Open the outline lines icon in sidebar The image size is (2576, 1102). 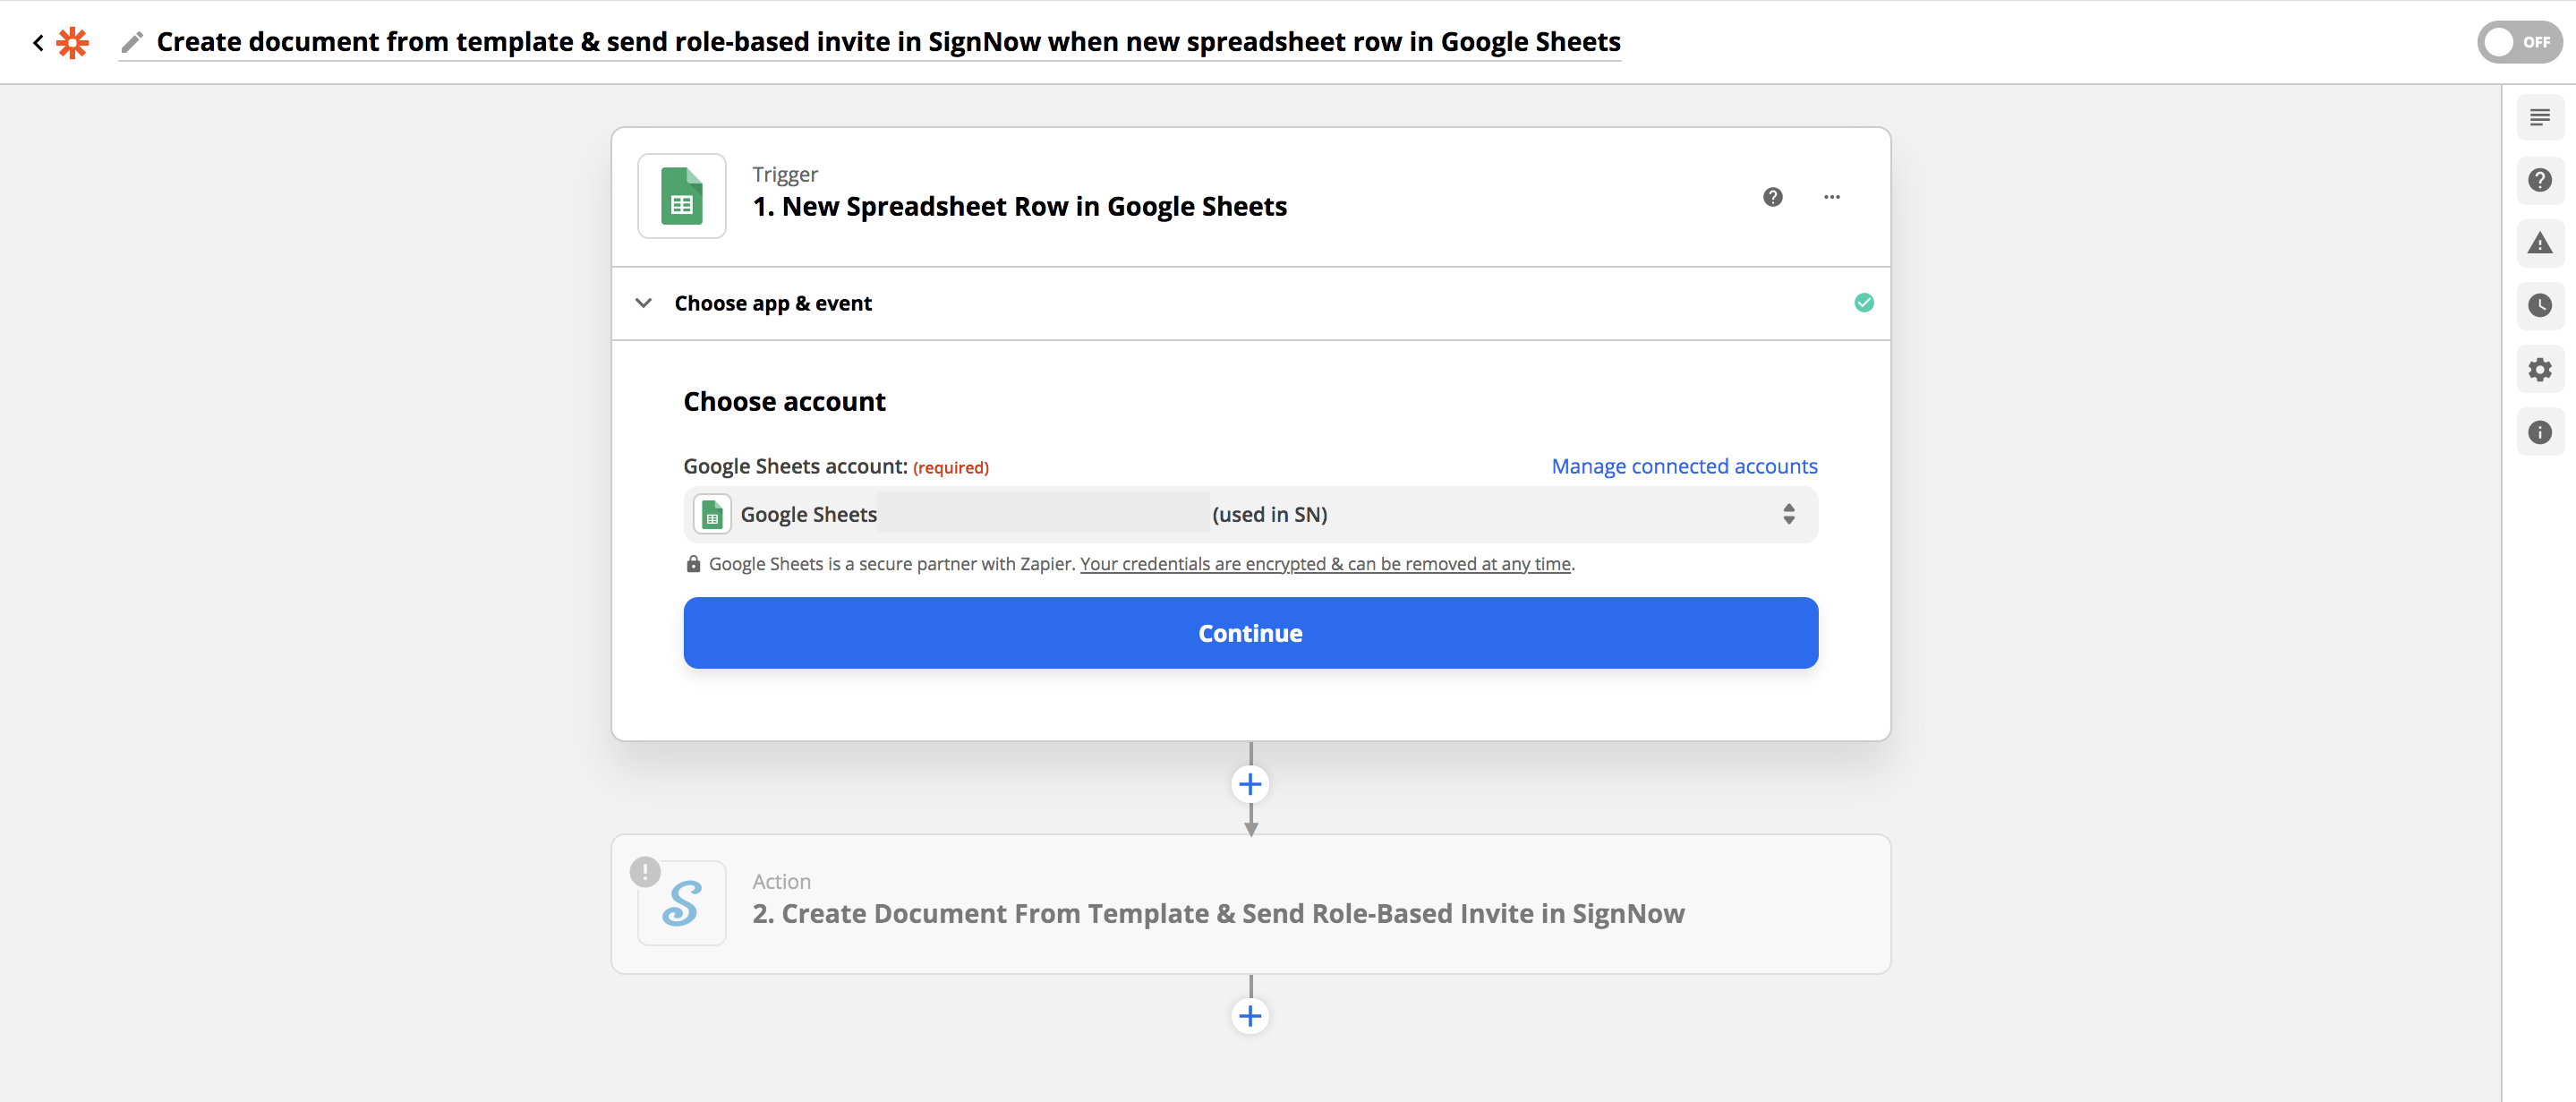2539,117
